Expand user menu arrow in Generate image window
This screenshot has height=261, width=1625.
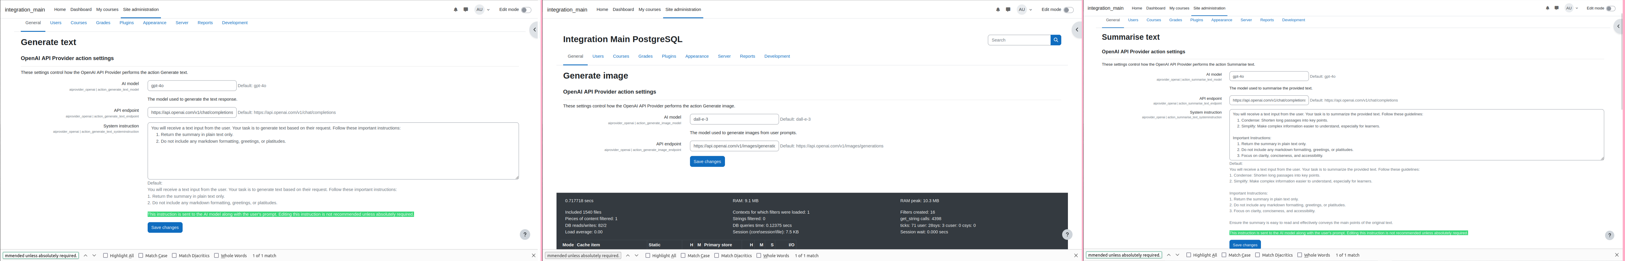1031,10
